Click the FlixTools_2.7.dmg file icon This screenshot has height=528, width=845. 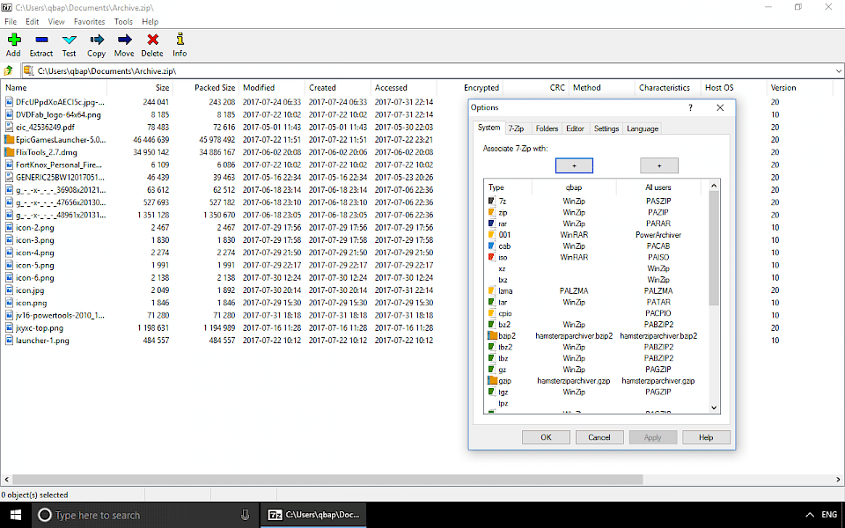click(9, 152)
